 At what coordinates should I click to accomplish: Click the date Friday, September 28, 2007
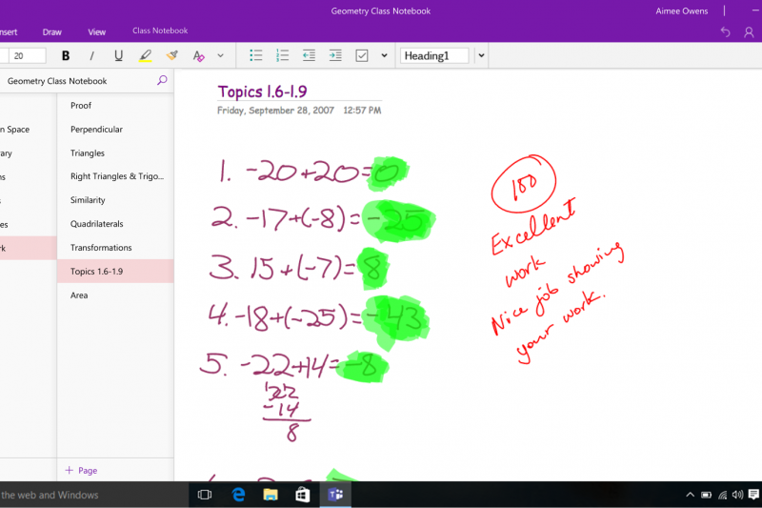coord(275,111)
